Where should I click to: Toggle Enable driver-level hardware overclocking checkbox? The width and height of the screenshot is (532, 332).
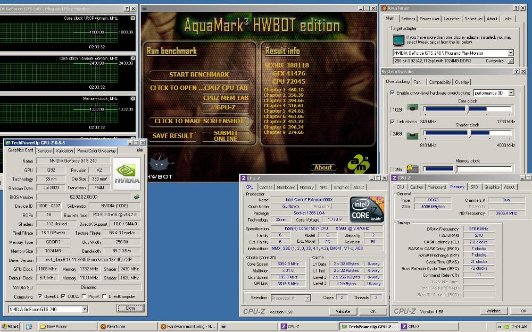pos(392,92)
